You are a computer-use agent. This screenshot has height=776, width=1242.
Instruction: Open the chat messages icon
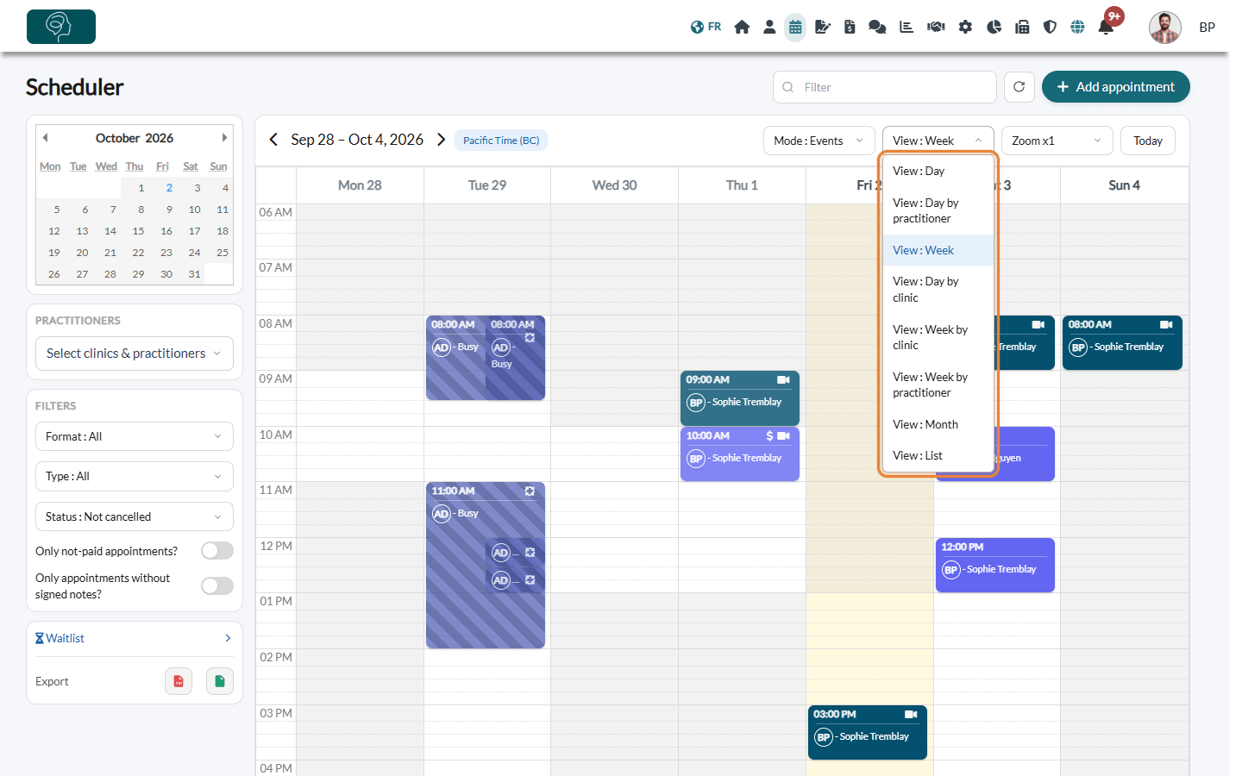(877, 27)
